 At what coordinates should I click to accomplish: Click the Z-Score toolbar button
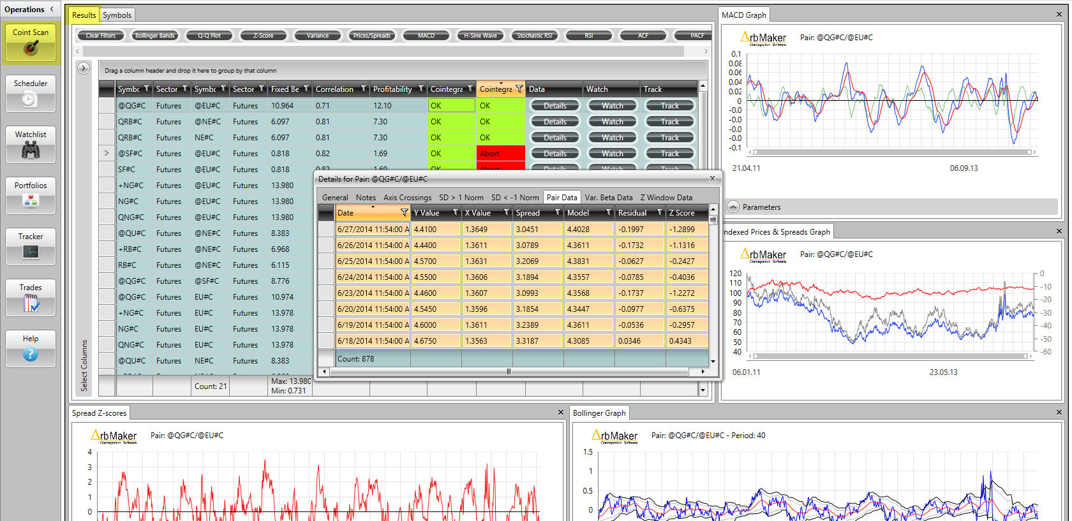click(x=264, y=36)
